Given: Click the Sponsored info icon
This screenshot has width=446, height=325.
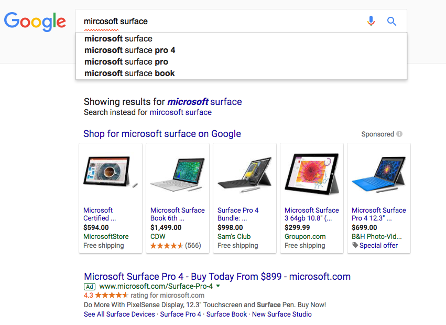Looking at the screenshot, I should pos(399,134).
